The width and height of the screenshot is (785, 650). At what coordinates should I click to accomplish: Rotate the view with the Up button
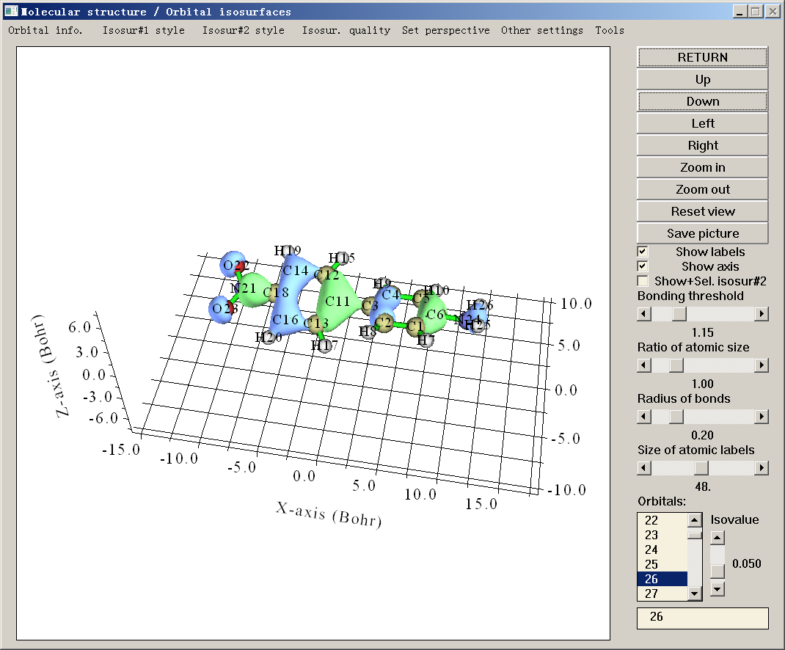[x=702, y=79]
